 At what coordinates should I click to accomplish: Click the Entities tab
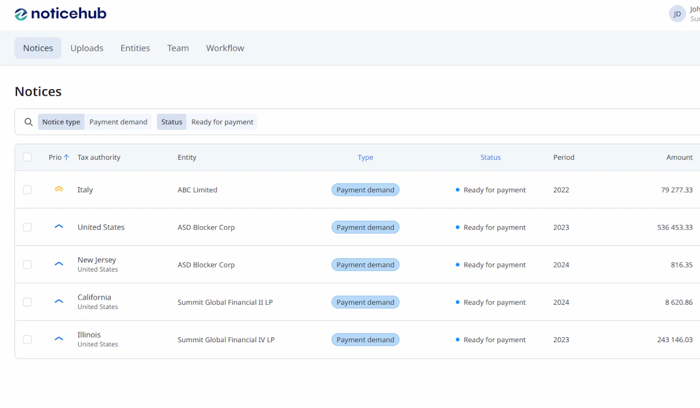[135, 48]
